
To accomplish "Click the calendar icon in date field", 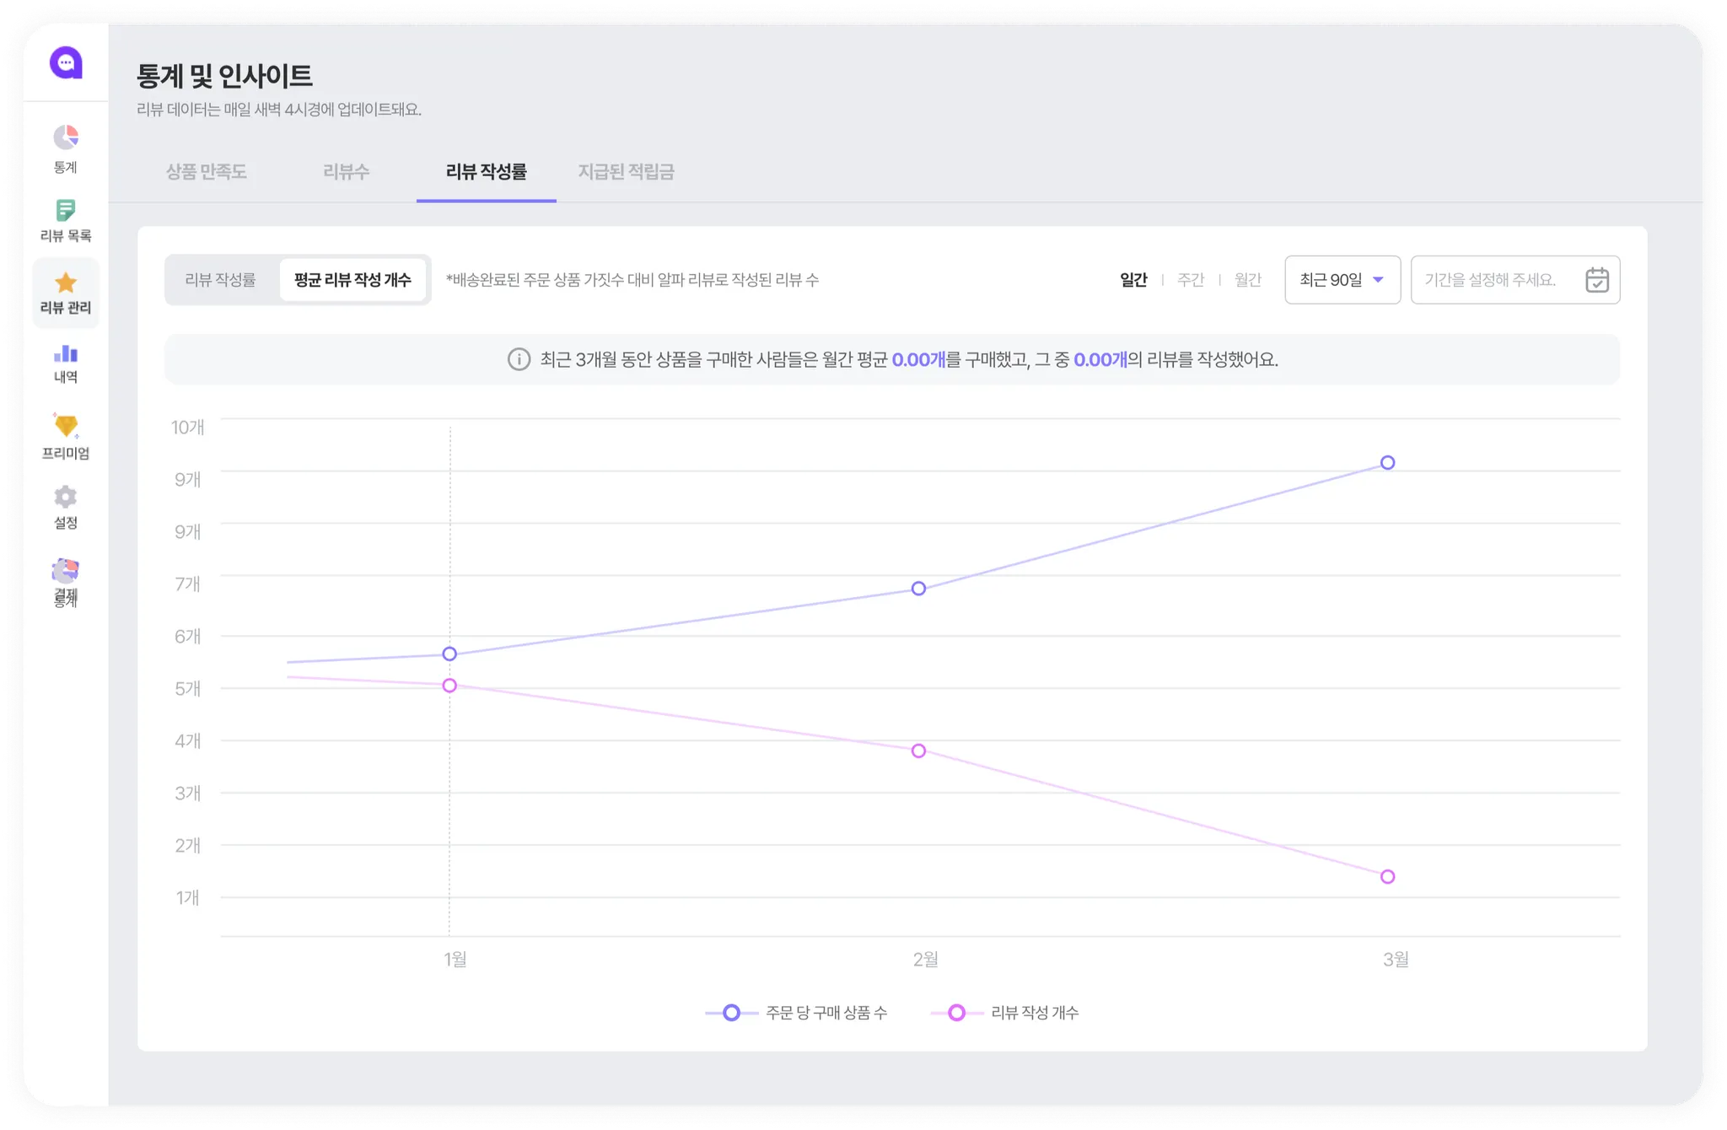I will [1596, 280].
